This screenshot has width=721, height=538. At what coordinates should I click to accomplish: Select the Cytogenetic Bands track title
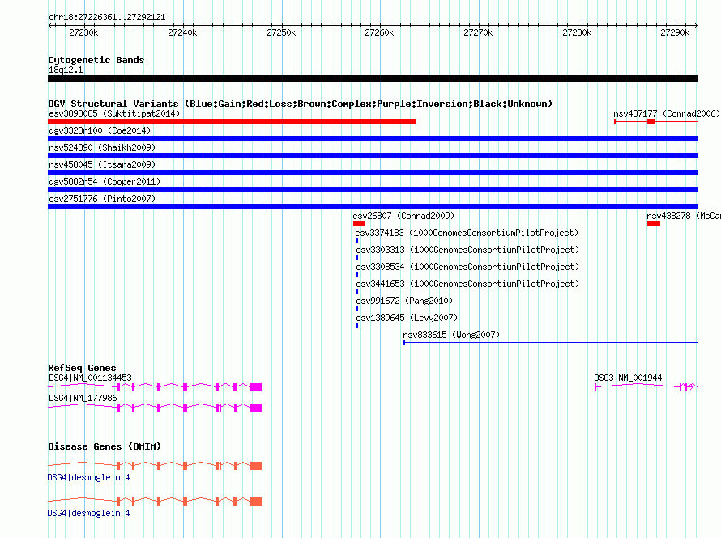tap(96, 60)
